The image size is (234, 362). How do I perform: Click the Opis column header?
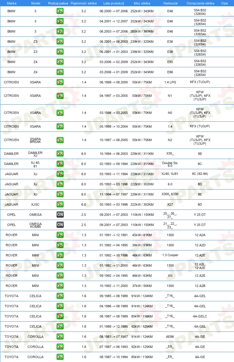(x=224, y=3)
